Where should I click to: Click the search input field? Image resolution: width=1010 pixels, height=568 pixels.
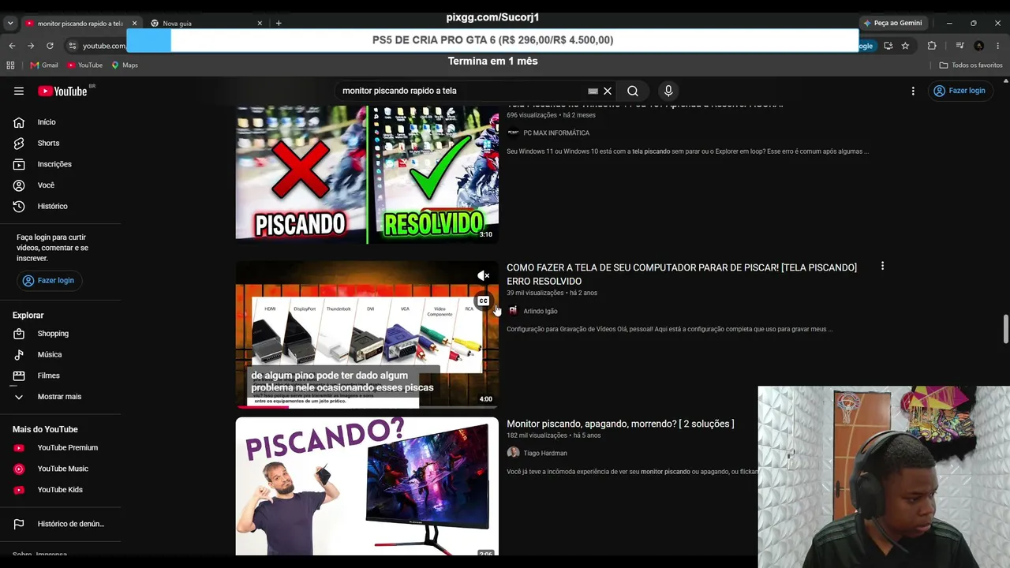464,91
